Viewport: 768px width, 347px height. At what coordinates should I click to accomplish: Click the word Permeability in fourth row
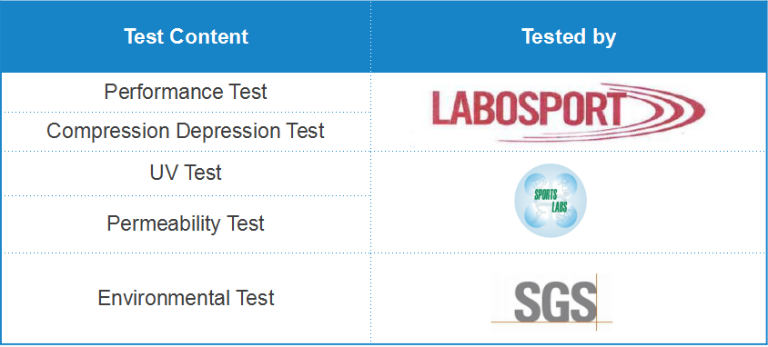[x=164, y=224]
